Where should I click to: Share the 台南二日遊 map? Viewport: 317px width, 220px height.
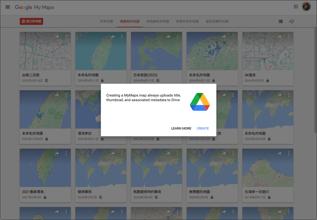tap(57, 37)
